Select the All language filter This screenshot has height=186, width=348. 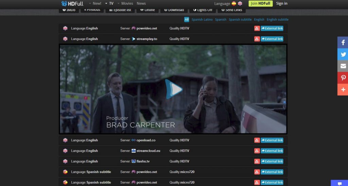pyautogui.click(x=187, y=19)
